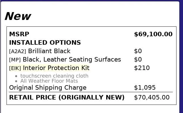Click the INSTALLED OPTIONS heading
The height and width of the screenshot is (113, 183).
tap(45, 42)
